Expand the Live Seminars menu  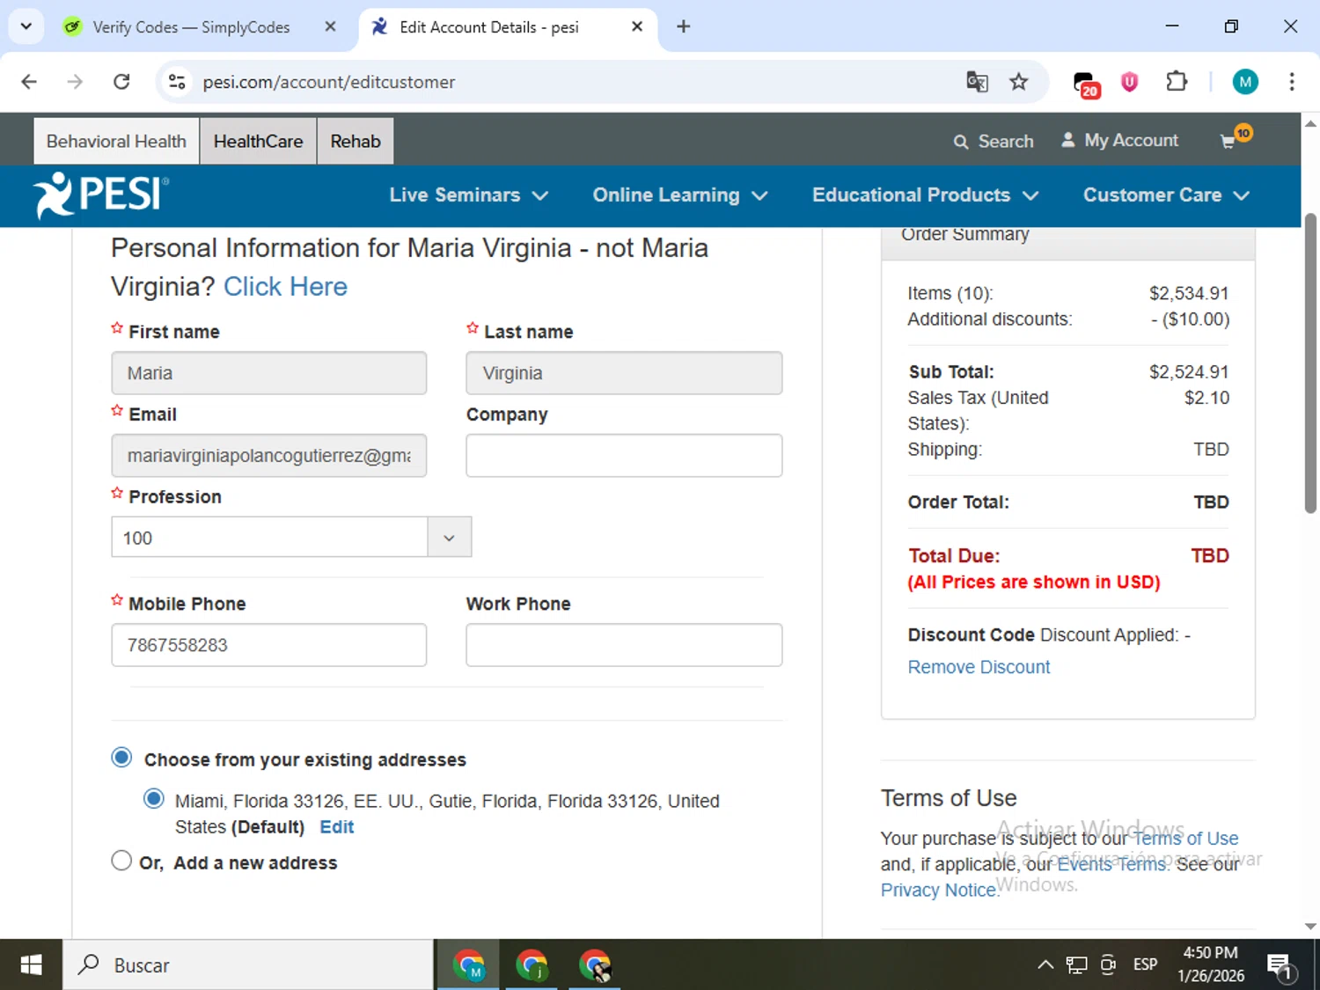click(x=468, y=195)
